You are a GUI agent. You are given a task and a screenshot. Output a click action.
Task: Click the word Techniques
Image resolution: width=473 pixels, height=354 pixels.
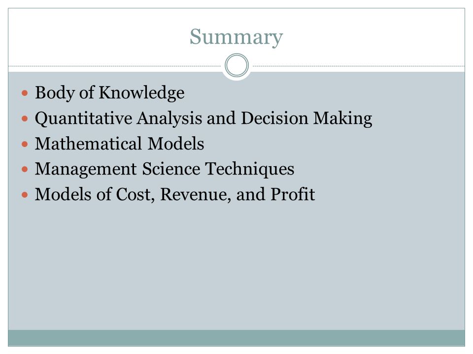pyautogui.click(x=250, y=169)
